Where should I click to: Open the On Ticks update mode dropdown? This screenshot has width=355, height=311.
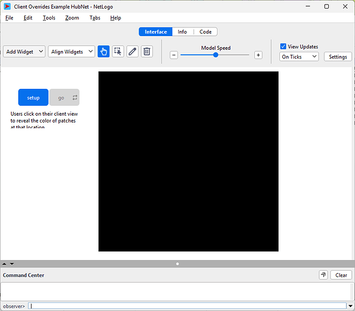pos(299,57)
